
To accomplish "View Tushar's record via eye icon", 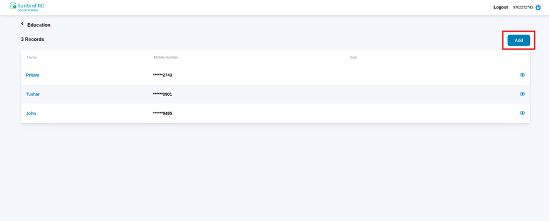I will pyautogui.click(x=522, y=94).
